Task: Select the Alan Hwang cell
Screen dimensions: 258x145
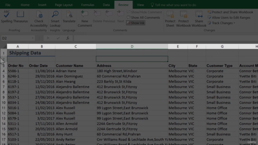Action: pyautogui.click(x=75, y=81)
